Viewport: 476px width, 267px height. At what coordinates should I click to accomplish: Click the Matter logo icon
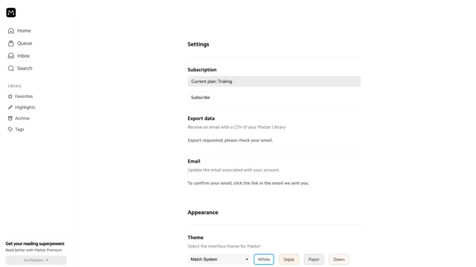[11, 12]
